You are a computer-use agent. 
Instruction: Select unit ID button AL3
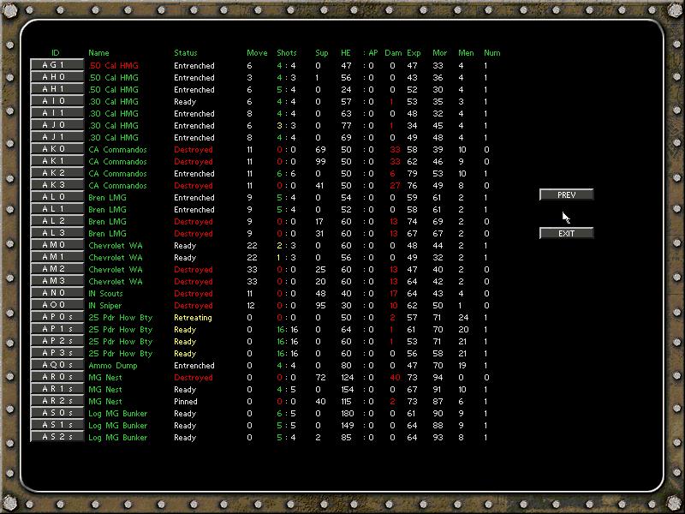(57, 233)
